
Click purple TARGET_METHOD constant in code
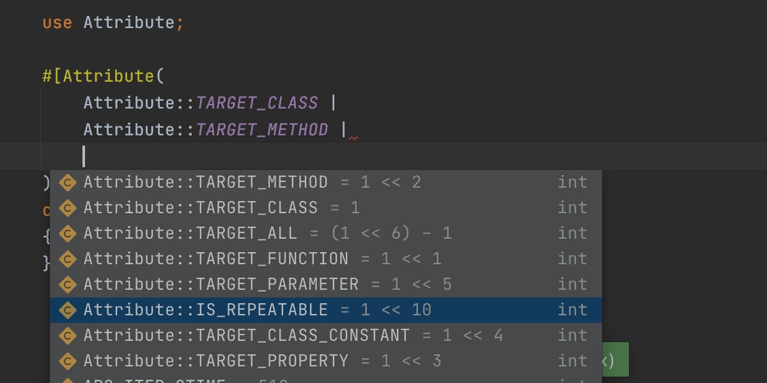pos(262,130)
